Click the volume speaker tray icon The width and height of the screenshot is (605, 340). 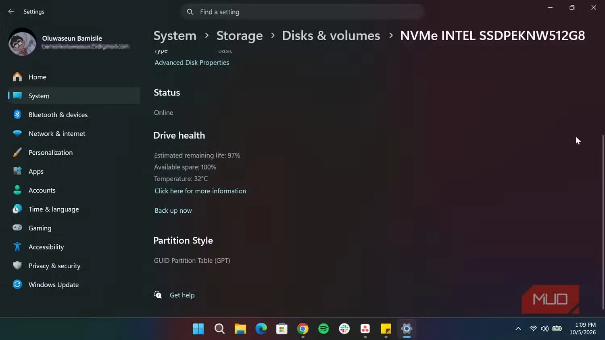545,329
